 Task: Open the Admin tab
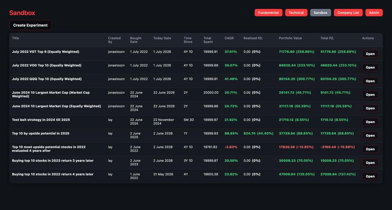(374, 13)
